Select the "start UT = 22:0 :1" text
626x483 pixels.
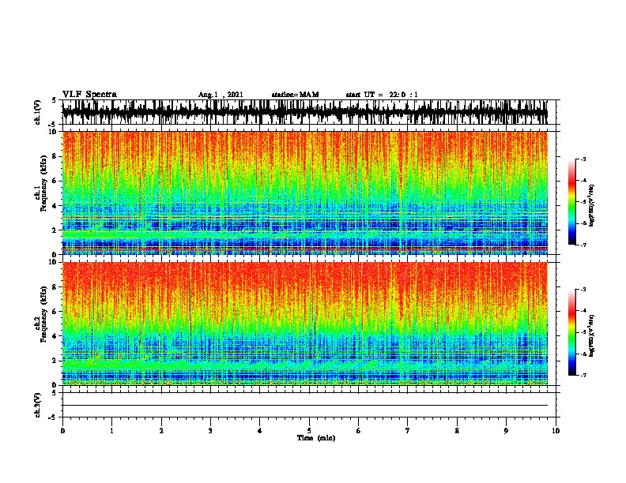click(382, 95)
